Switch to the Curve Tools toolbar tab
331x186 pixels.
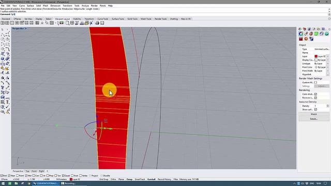[x=103, y=19]
